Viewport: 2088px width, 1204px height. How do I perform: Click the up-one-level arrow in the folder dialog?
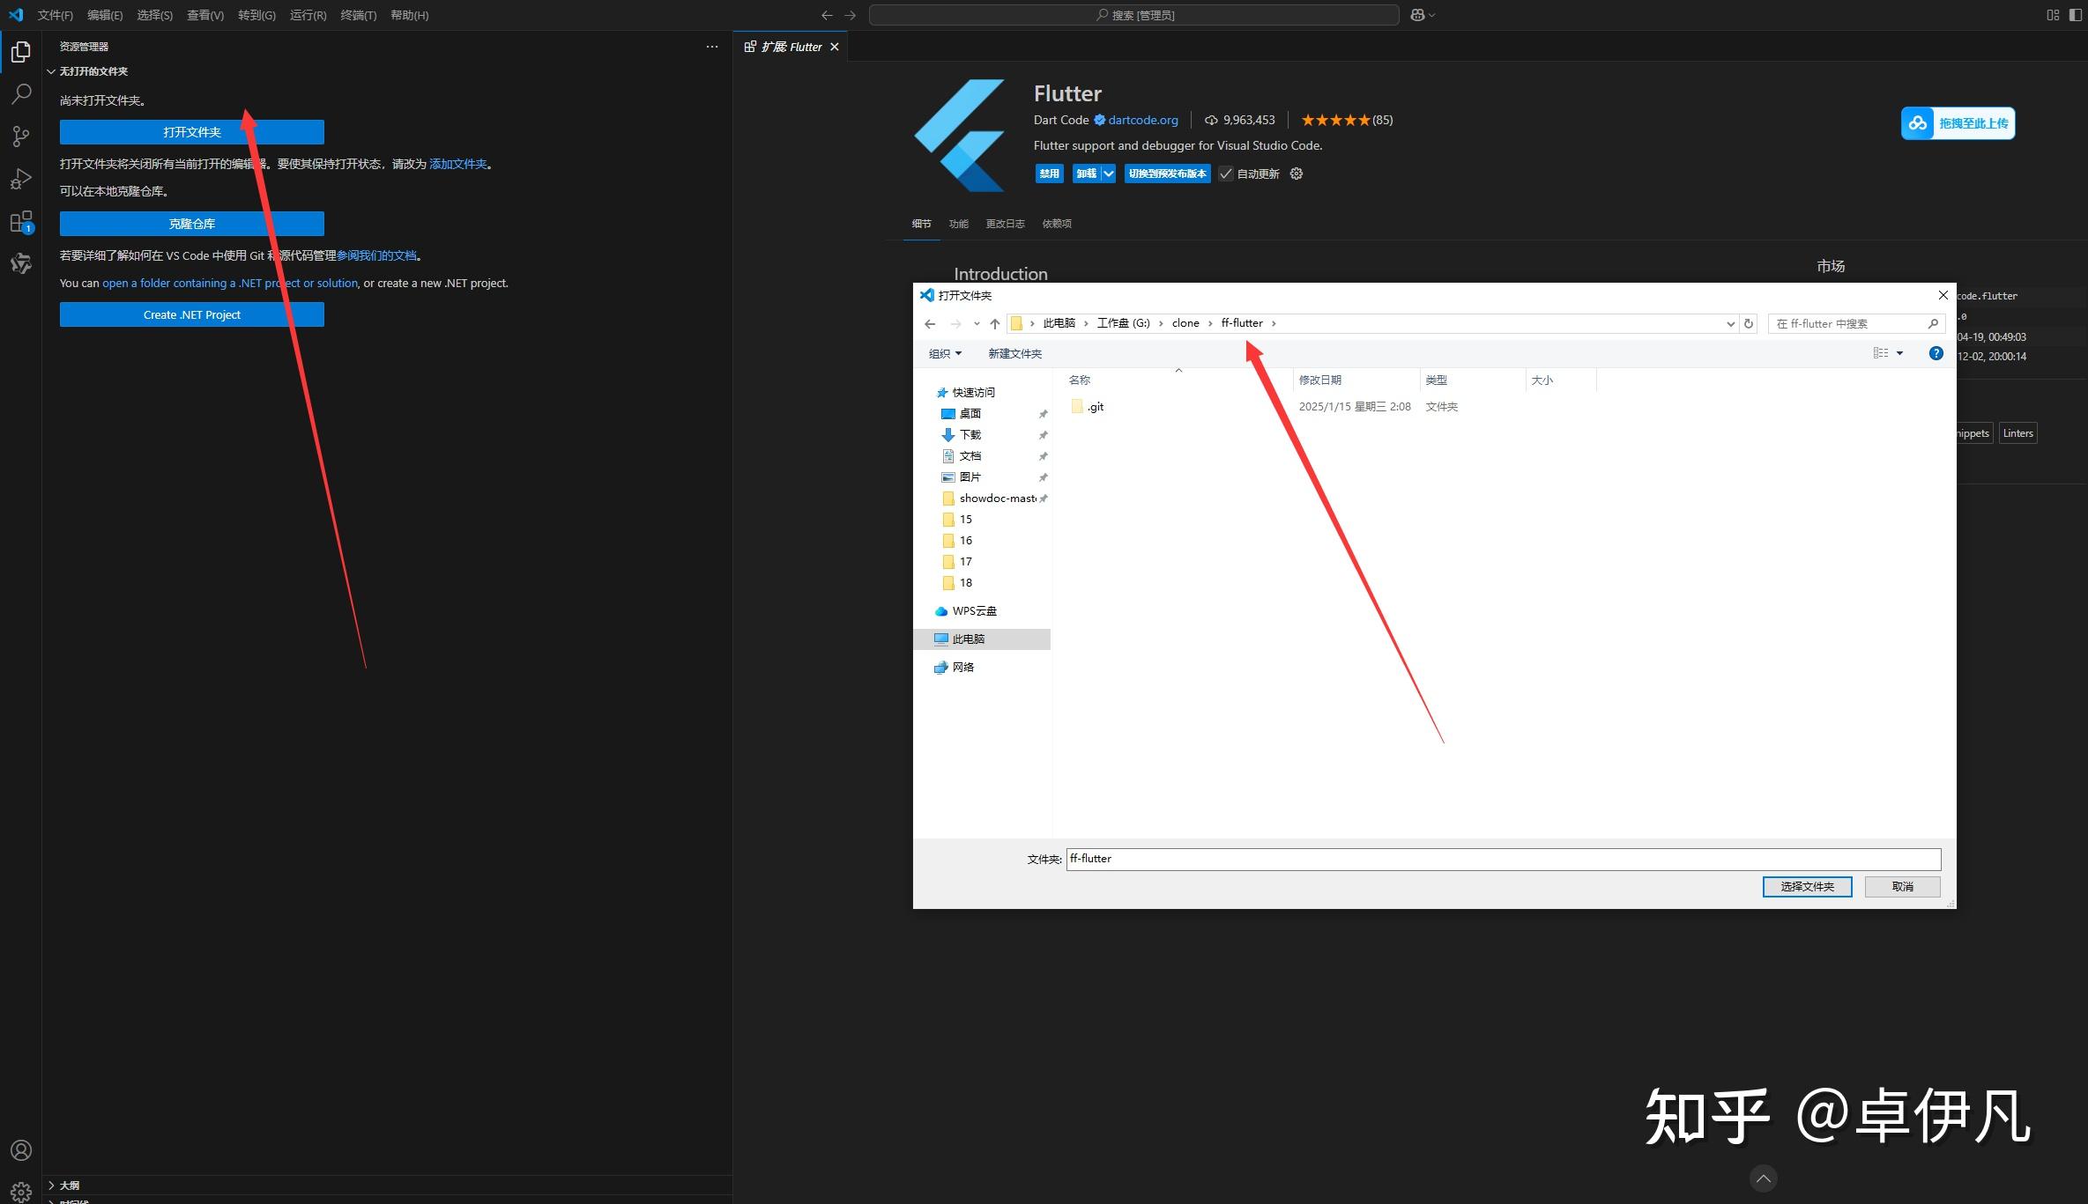click(995, 323)
